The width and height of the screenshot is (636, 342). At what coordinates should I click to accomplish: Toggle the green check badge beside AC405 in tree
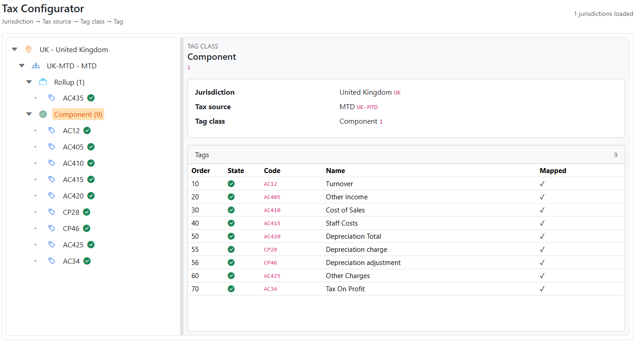(x=91, y=146)
